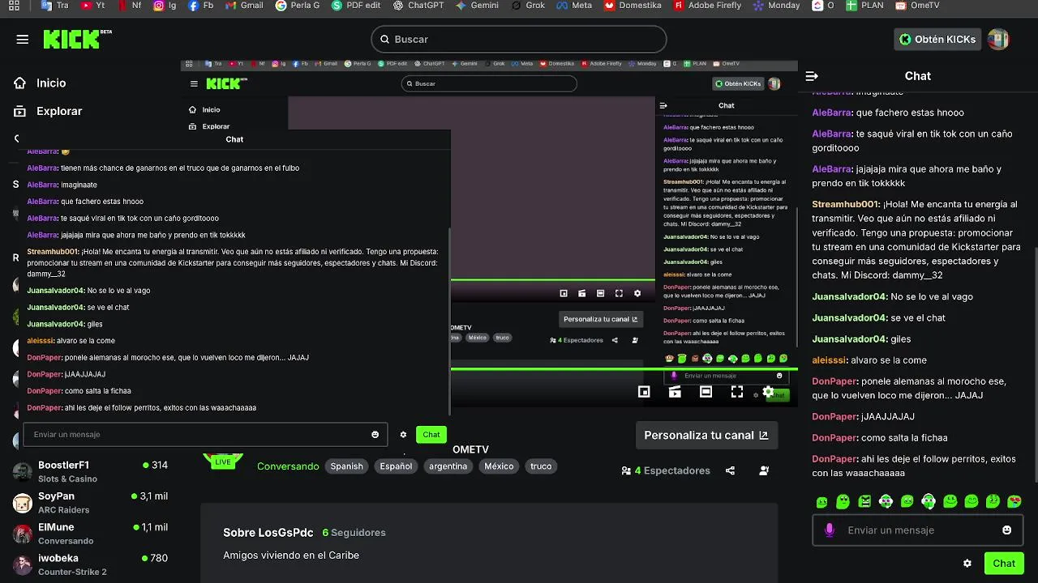Screen dimensions: 1038x583
Task: Open the Adobe Firefly bookmark
Action: (x=708, y=5)
